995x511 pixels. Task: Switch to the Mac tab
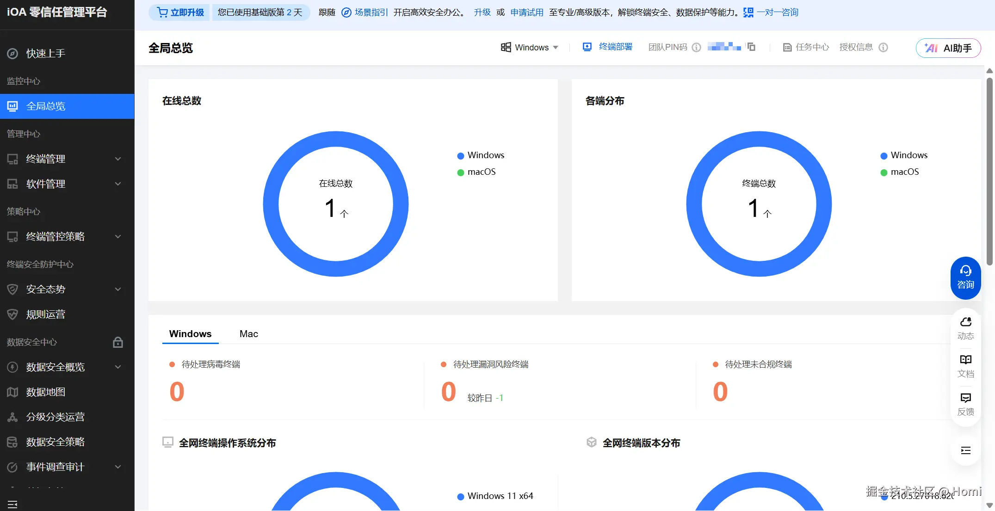248,334
